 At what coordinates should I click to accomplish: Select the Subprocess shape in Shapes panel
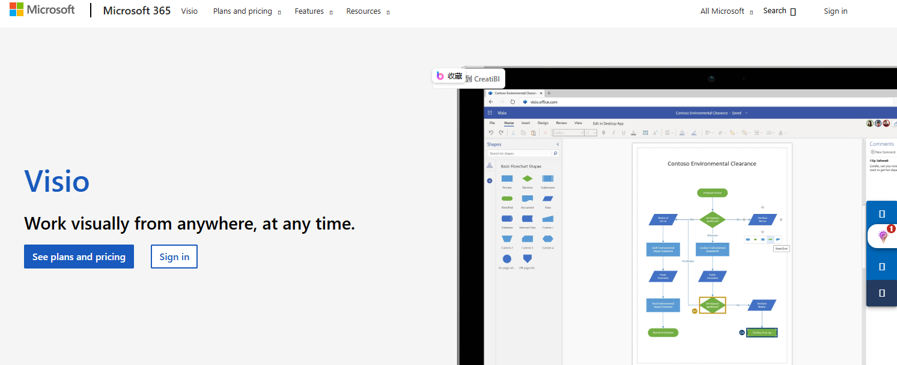coord(547,179)
